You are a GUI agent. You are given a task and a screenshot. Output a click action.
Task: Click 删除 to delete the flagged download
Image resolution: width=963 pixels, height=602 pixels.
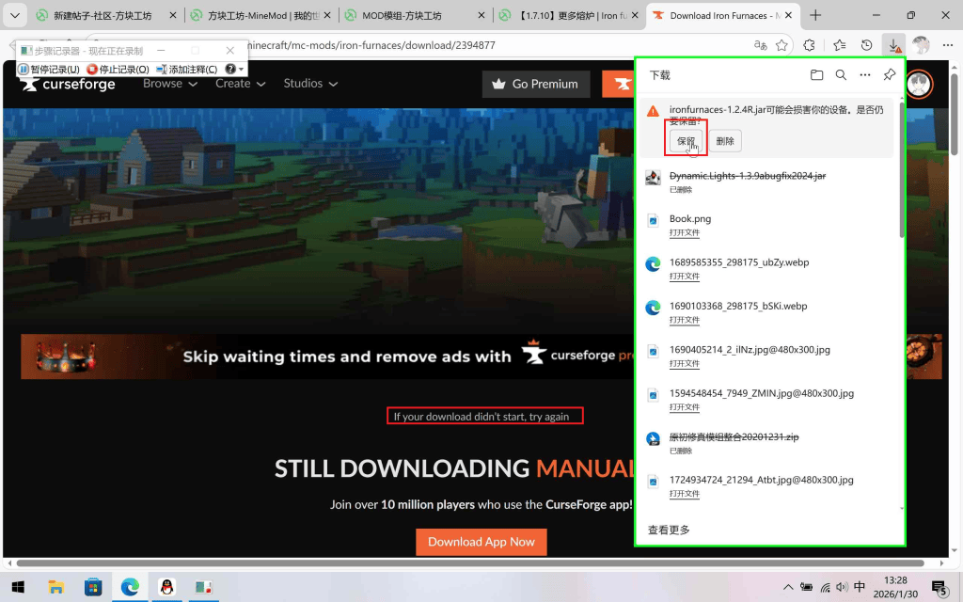click(x=725, y=141)
